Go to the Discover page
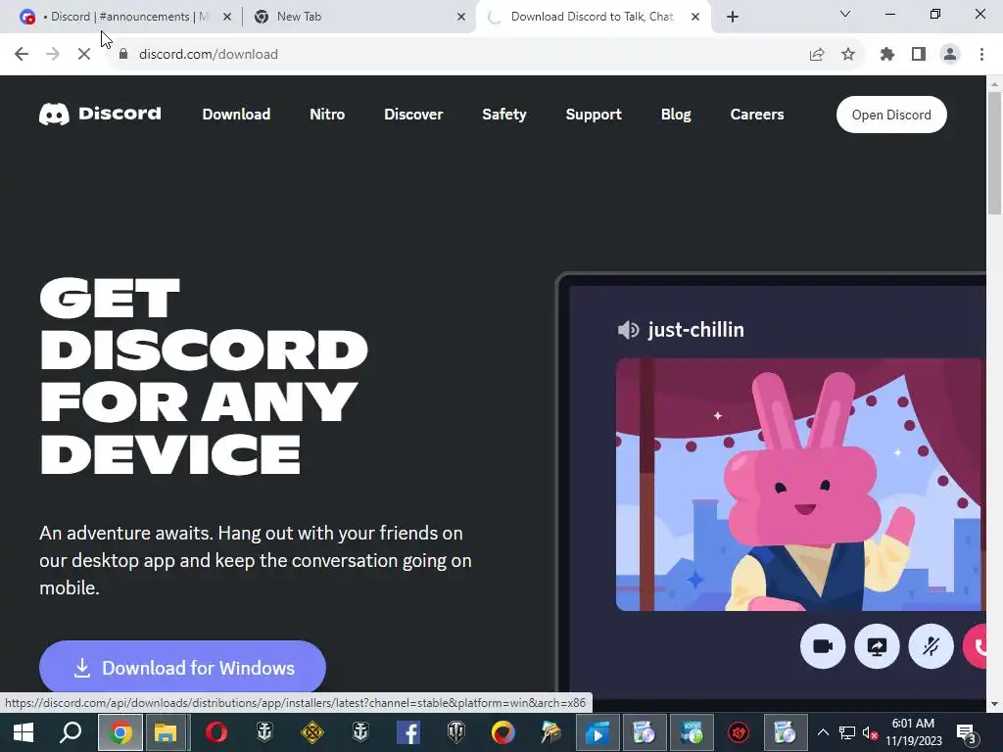1003x752 pixels. point(413,114)
